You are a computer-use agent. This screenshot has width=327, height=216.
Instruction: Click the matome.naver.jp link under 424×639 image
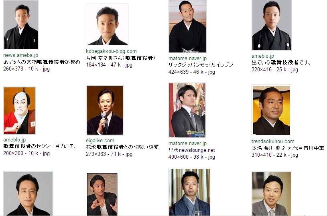pyautogui.click(x=187, y=59)
